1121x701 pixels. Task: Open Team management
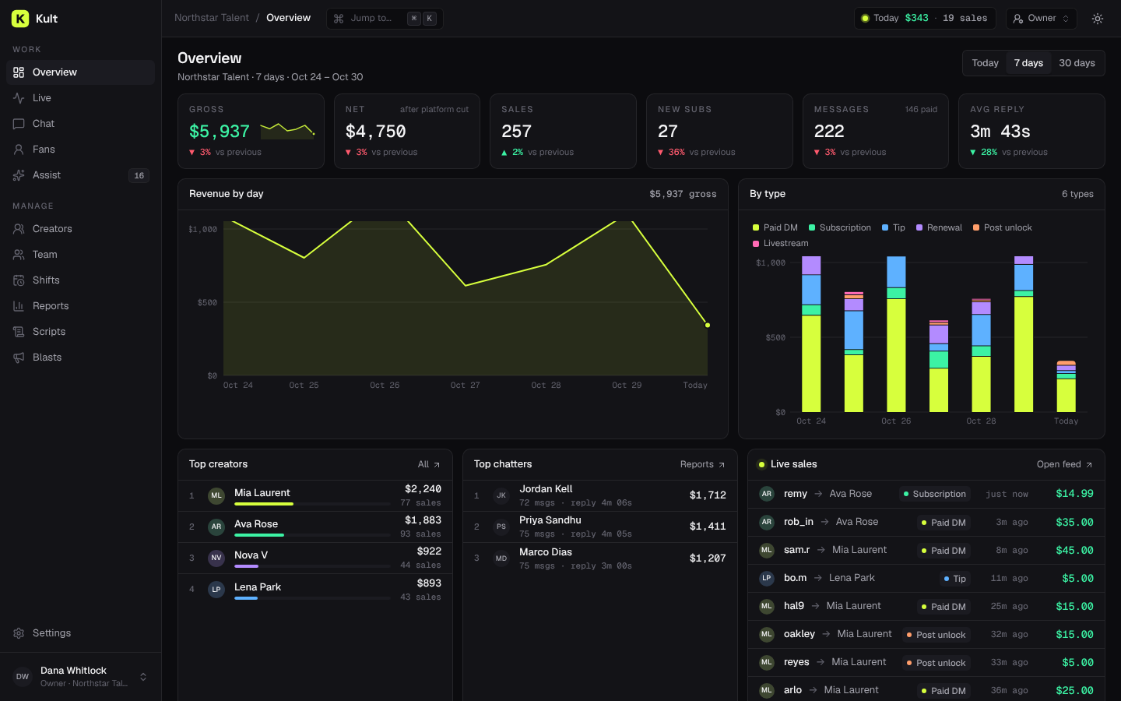click(81, 255)
